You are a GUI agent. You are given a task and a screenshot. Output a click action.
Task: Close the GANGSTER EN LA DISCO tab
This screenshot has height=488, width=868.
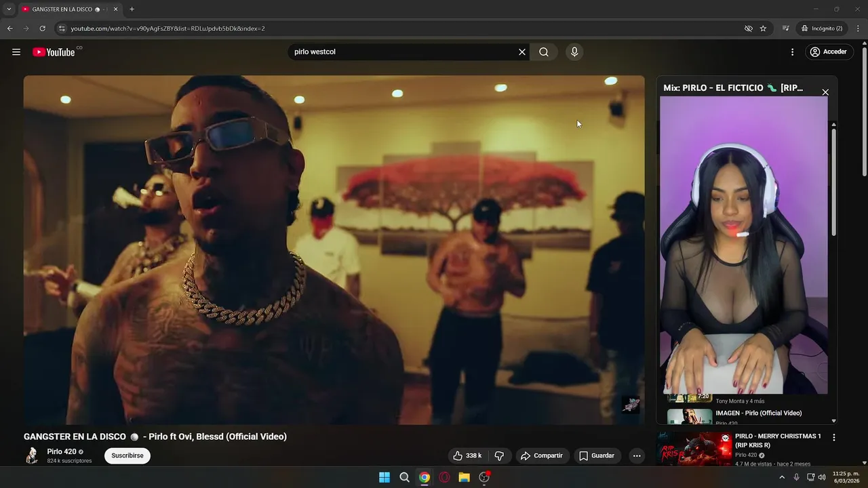point(115,9)
